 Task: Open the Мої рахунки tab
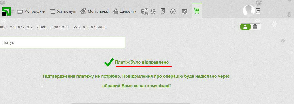coord(31,11)
